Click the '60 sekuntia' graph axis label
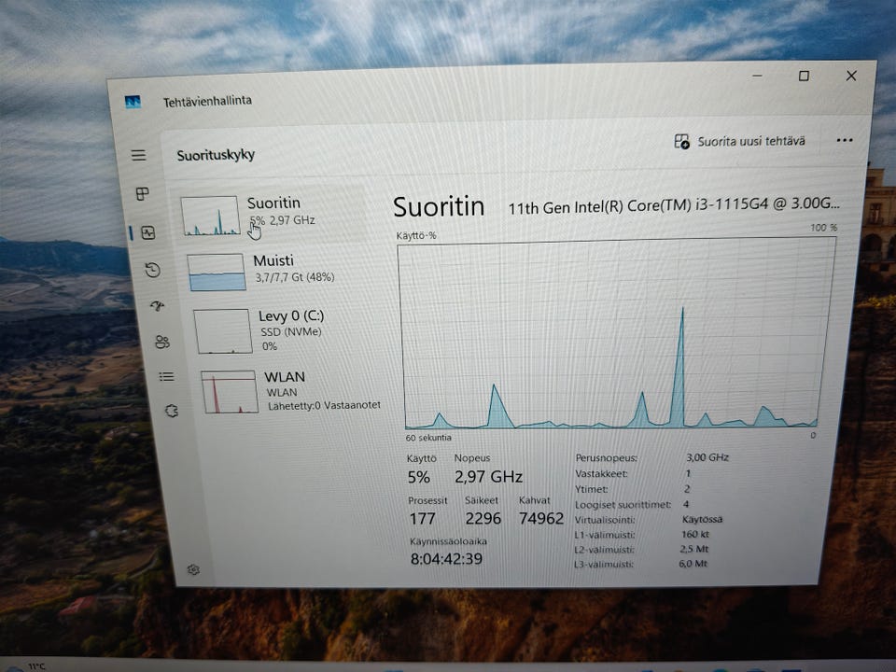 coord(428,438)
